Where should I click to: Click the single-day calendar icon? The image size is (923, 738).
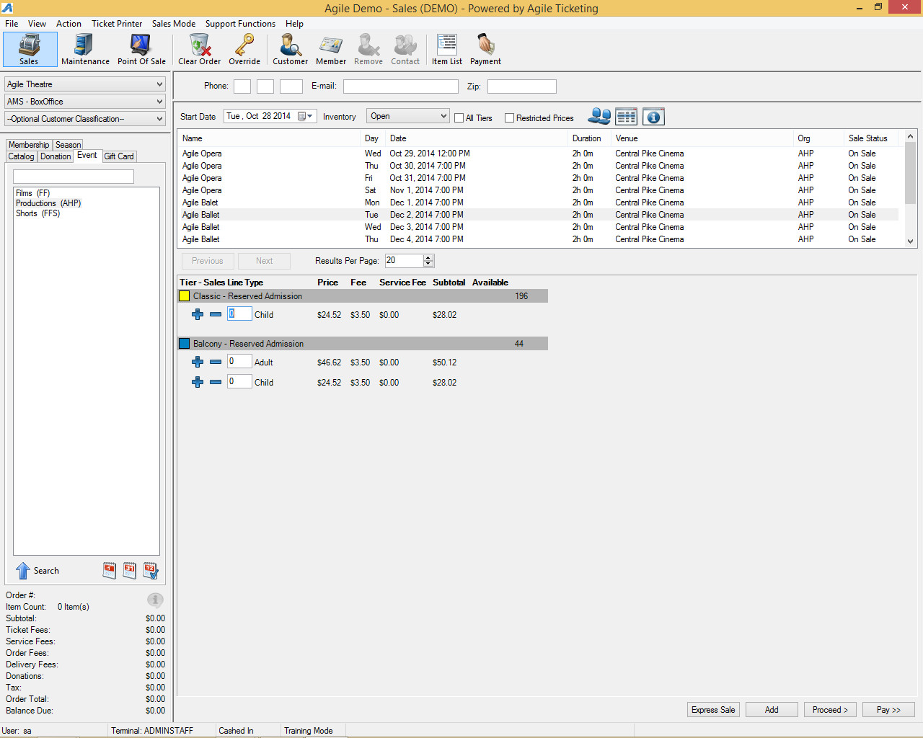pos(110,571)
